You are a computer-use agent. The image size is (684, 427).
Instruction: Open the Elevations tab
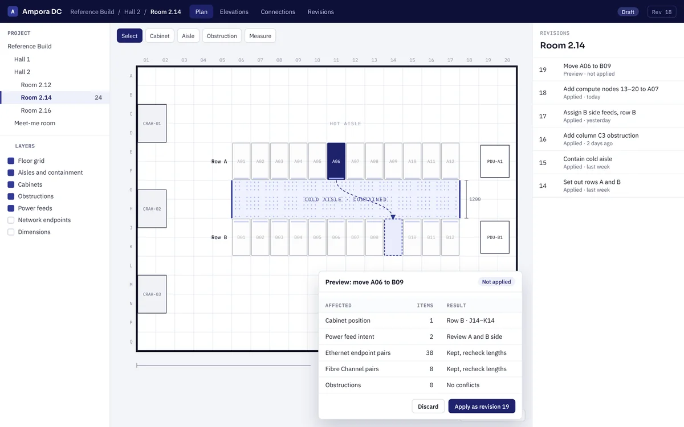coord(234,11)
